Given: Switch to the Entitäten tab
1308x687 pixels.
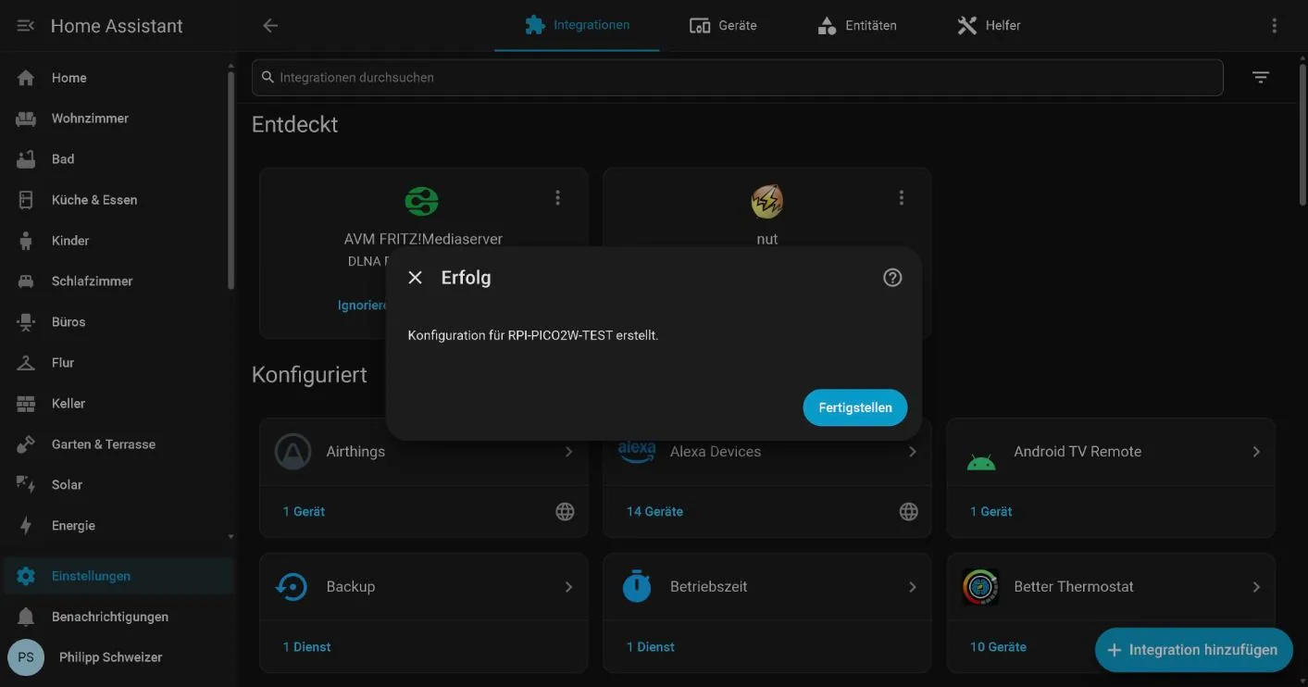Looking at the screenshot, I should (x=857, y=26).
